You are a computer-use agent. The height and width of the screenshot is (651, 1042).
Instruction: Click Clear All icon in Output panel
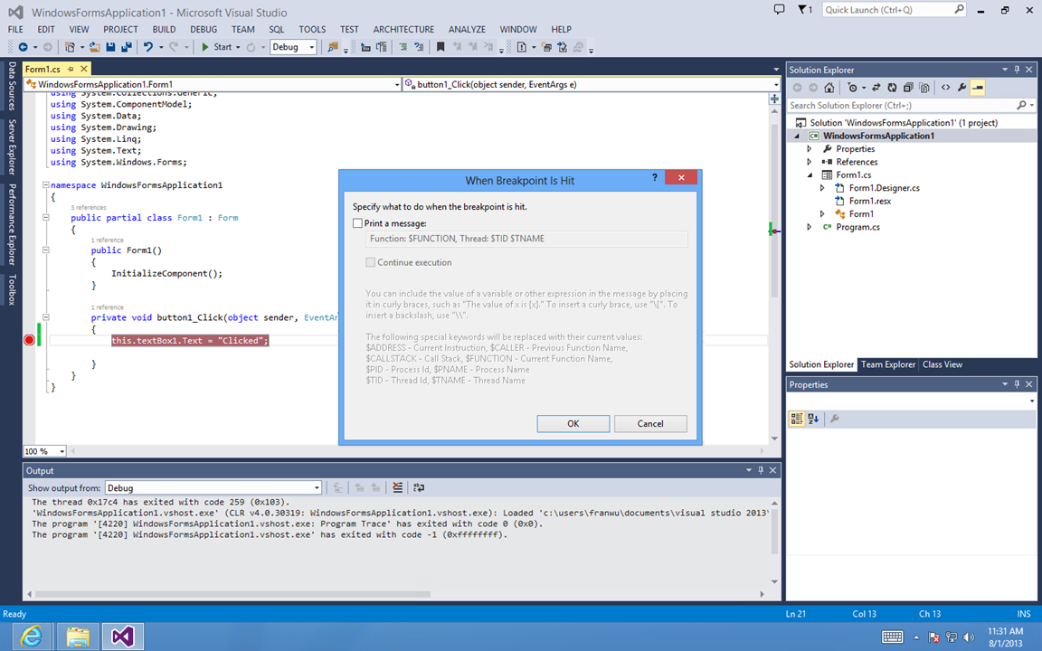[x=398, y=487]
